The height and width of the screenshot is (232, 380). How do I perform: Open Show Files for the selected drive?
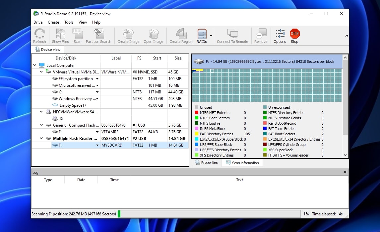(60, 35)
